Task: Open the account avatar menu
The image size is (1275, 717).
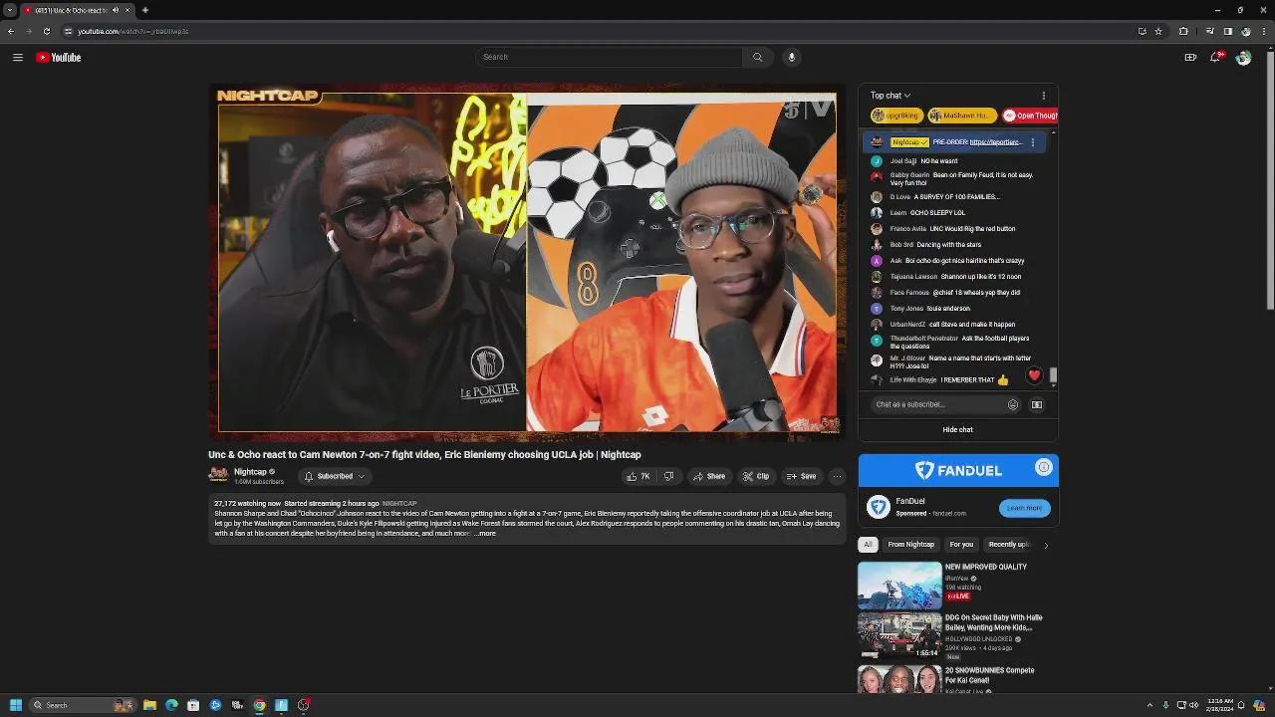Action: tap(1243, 58)
